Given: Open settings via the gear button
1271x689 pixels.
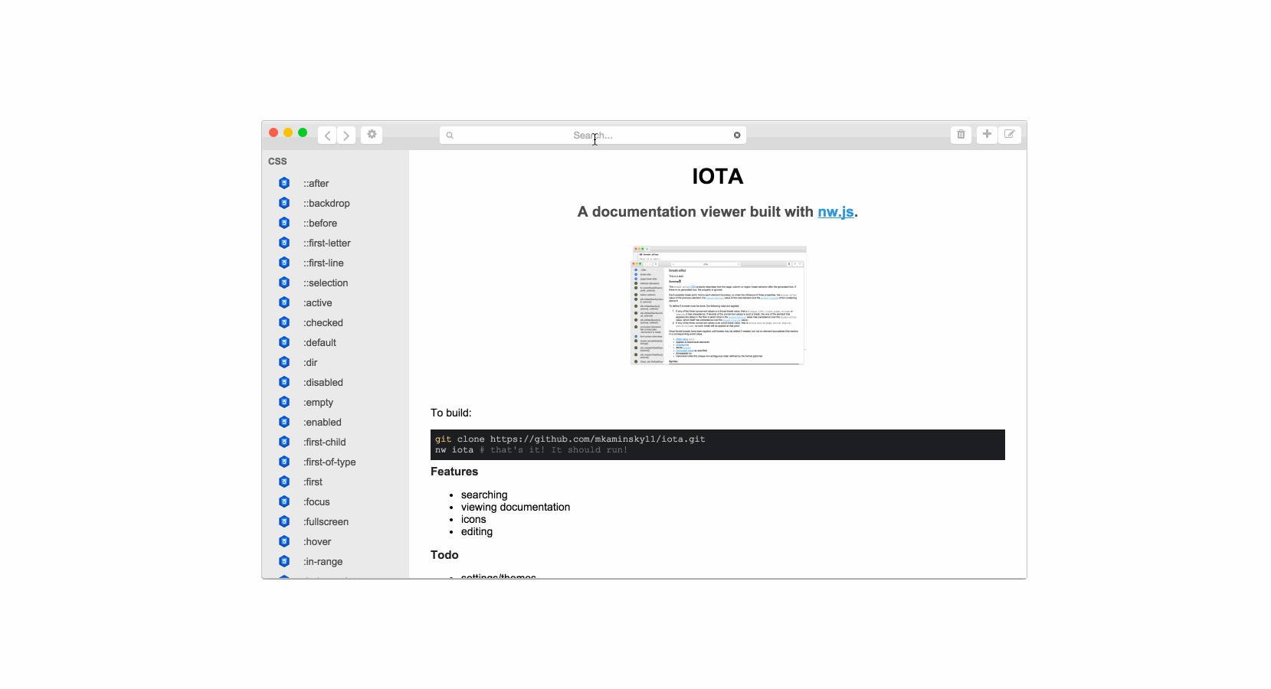Looking at the screenshot, I should click(372, 135).
